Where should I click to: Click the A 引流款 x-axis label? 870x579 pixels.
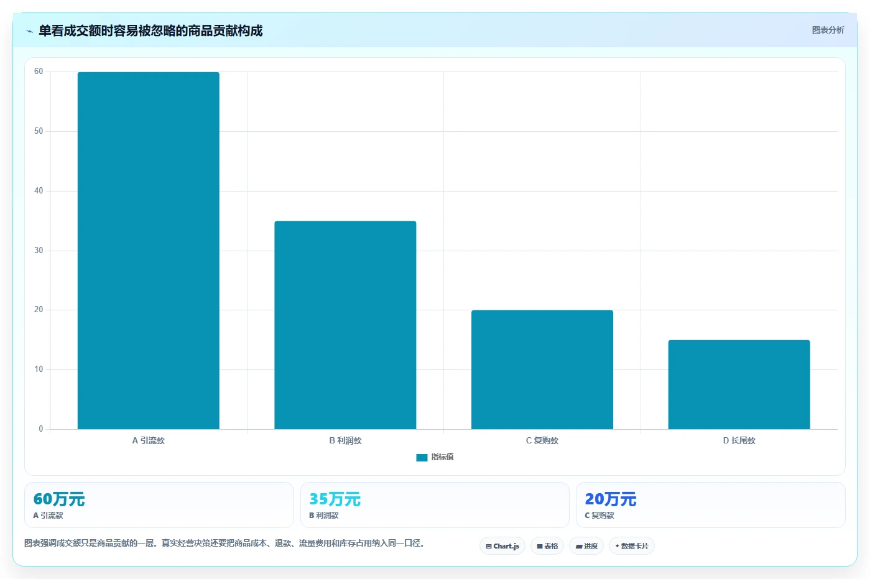click(x=148, y=440)
